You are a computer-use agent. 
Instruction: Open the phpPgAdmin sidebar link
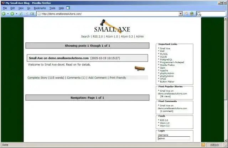(x=167, y=76)
